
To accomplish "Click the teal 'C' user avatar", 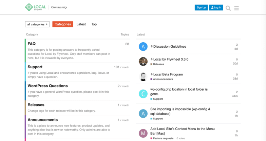I will [x=143, y=94].
